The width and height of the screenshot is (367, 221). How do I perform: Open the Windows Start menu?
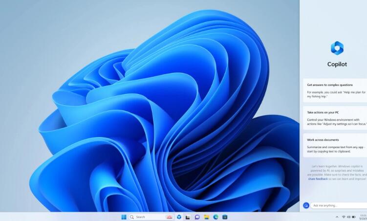pos(124,217)
